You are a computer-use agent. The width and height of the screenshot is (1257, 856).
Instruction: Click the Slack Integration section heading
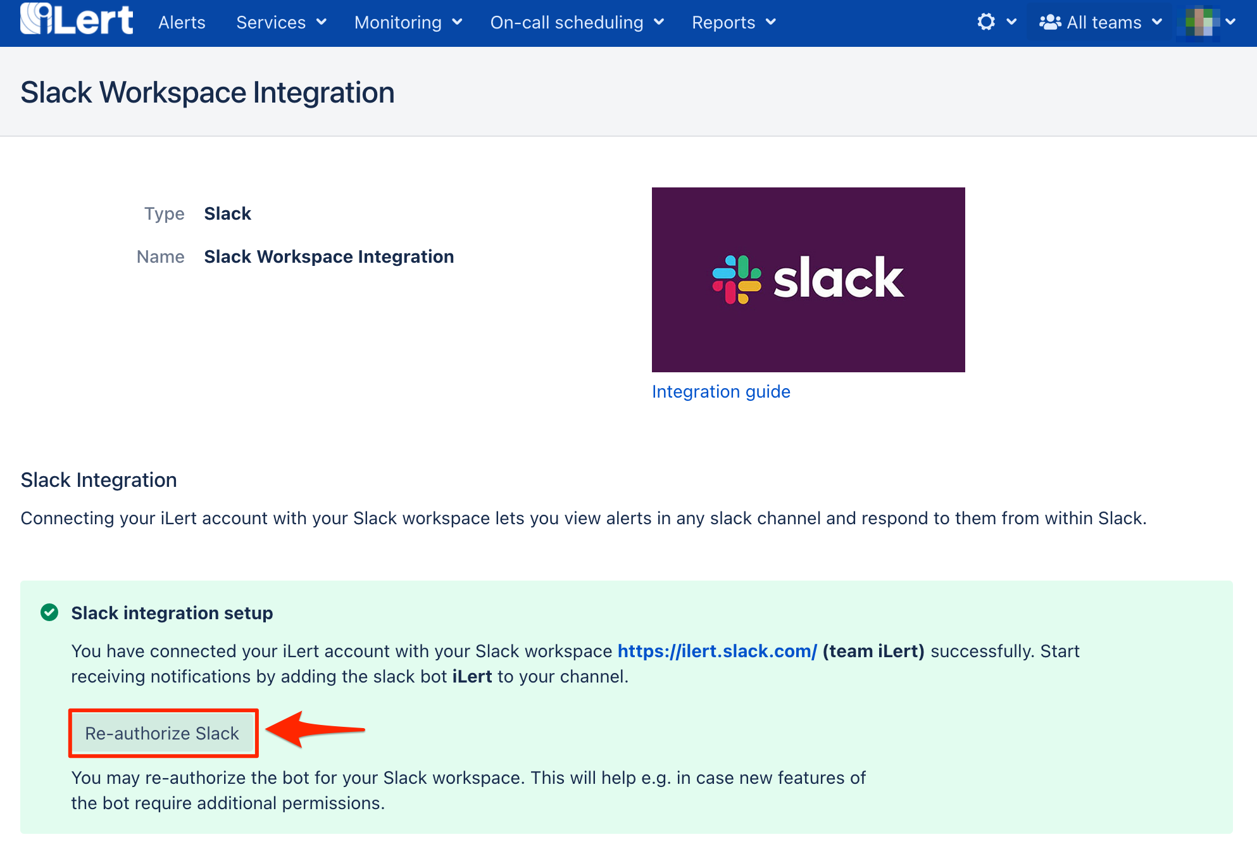(99, 480)
